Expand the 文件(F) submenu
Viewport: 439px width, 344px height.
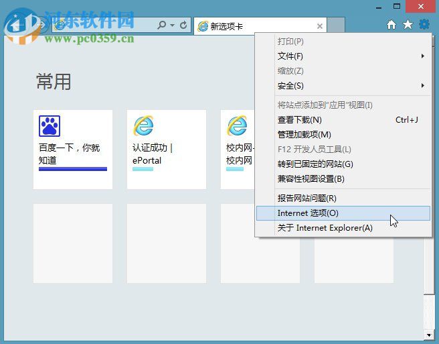tap(344, 56)
